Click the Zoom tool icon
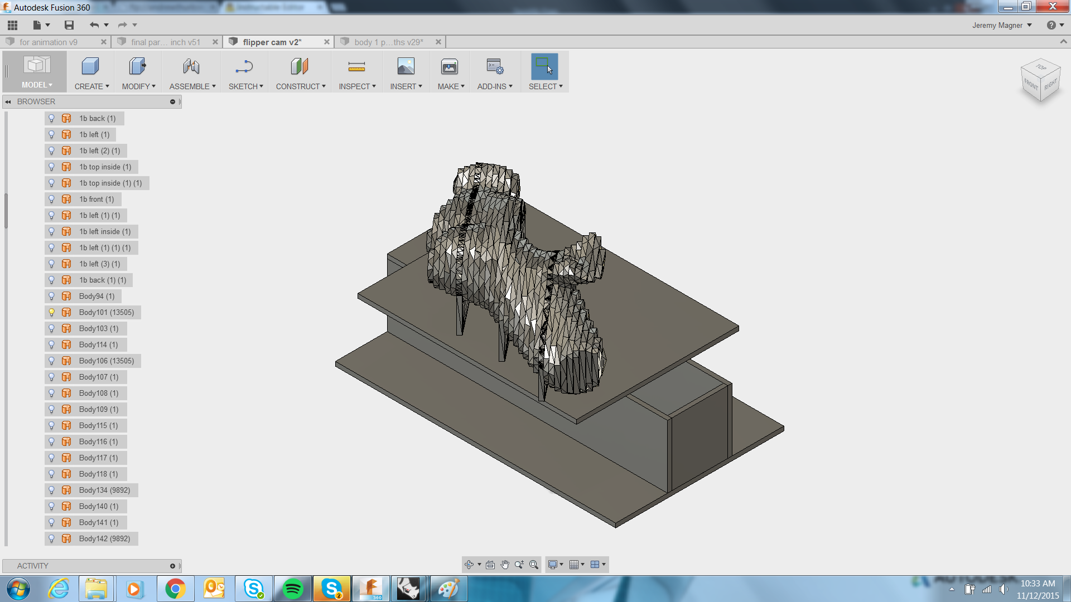 point(519,565)
